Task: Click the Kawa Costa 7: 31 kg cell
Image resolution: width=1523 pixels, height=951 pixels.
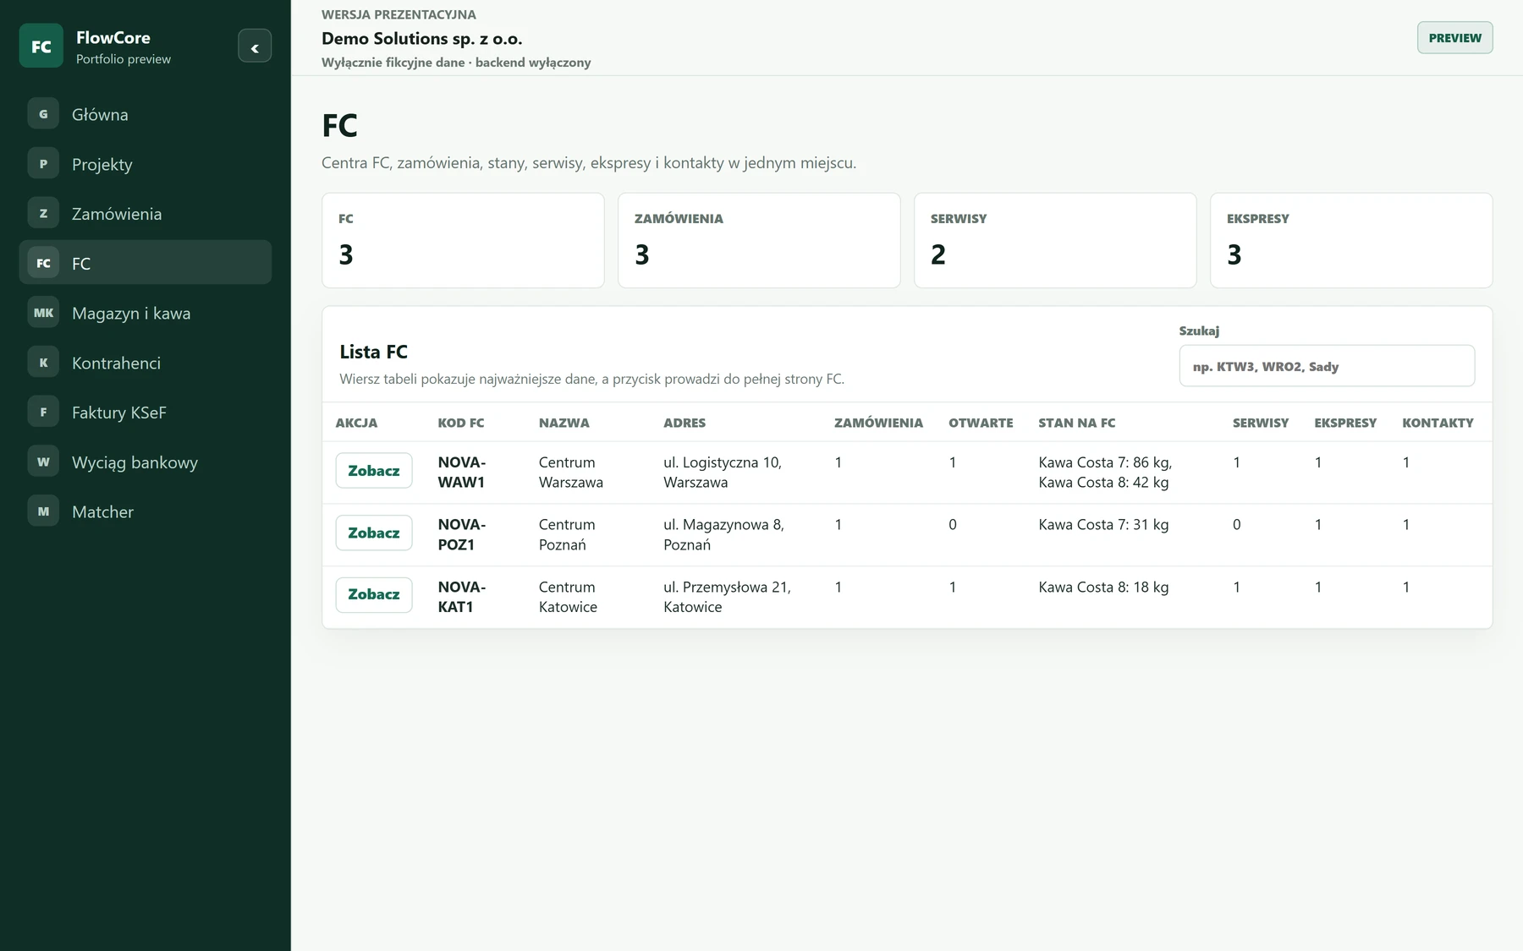Action: 1103,524
